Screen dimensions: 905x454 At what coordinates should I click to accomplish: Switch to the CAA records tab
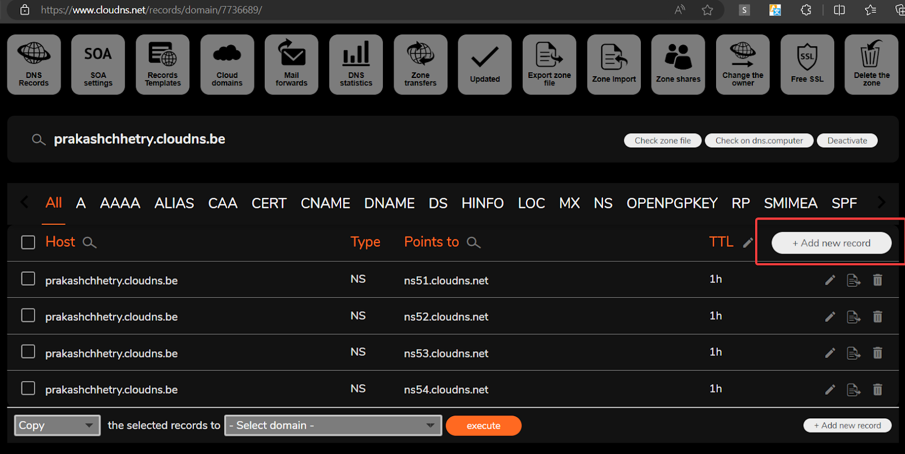pos(223,203)
